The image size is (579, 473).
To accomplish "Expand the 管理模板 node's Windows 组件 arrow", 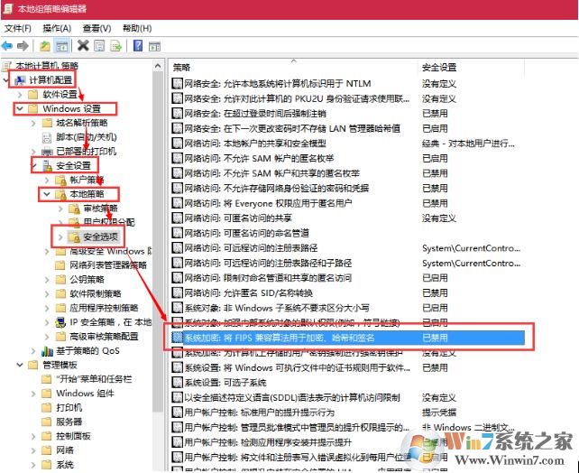I will (32, 394).
